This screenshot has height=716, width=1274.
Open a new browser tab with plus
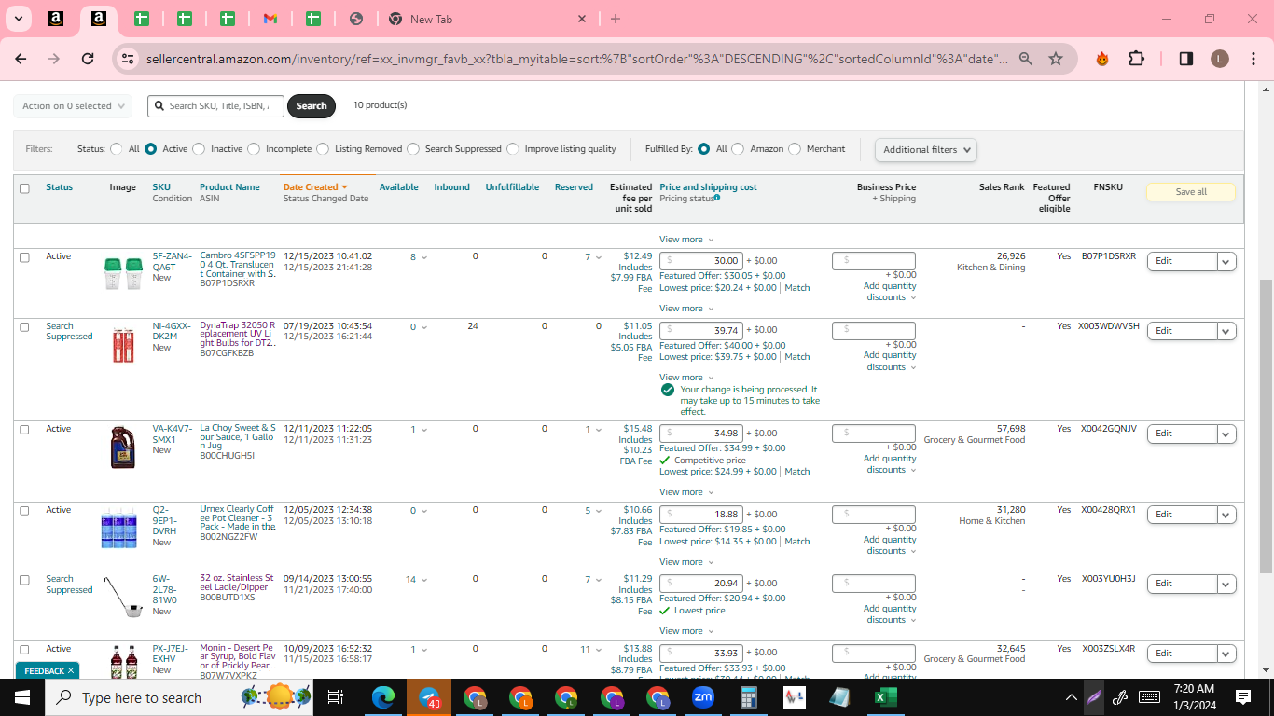(x=616, y=19)
